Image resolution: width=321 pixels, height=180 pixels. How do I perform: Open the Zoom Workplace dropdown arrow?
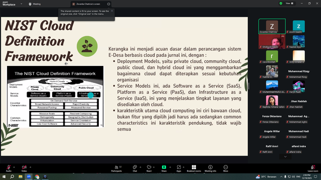(21, 3)
